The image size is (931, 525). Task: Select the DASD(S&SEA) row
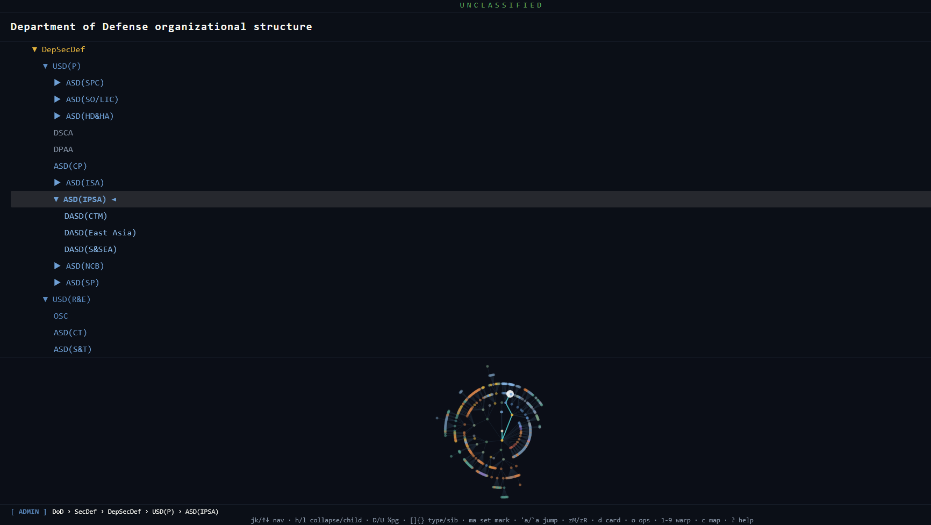[x=471, y=249]
